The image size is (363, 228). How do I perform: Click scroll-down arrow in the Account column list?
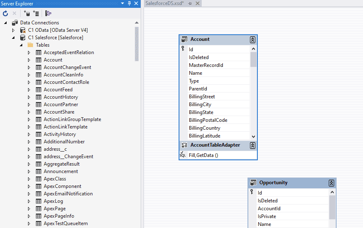point(253,136)
